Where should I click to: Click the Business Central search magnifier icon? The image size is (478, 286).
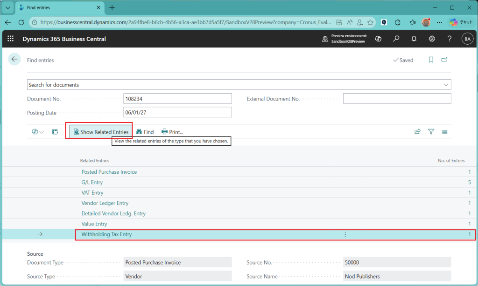click(396, 39)
